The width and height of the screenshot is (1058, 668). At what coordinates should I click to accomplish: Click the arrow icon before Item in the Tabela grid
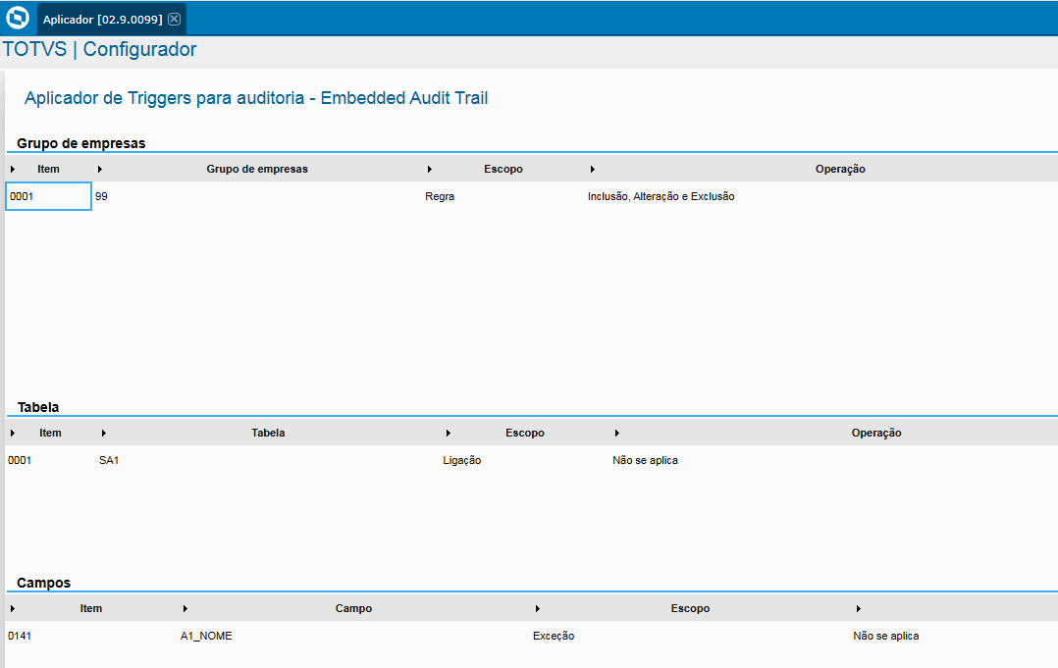pos(11,432)
